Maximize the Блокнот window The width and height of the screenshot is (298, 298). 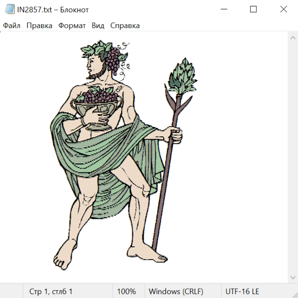pos(253,10)
